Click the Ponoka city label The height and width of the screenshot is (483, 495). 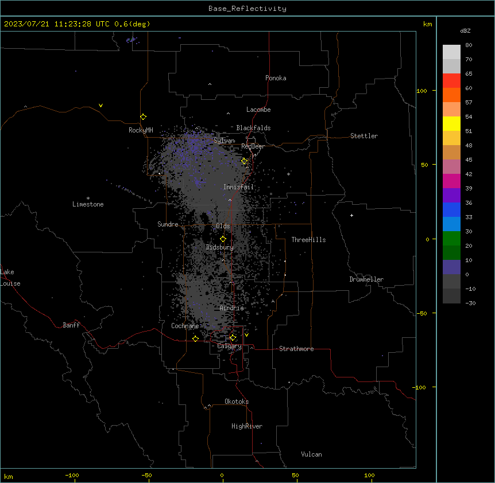(x=276, y=78)
